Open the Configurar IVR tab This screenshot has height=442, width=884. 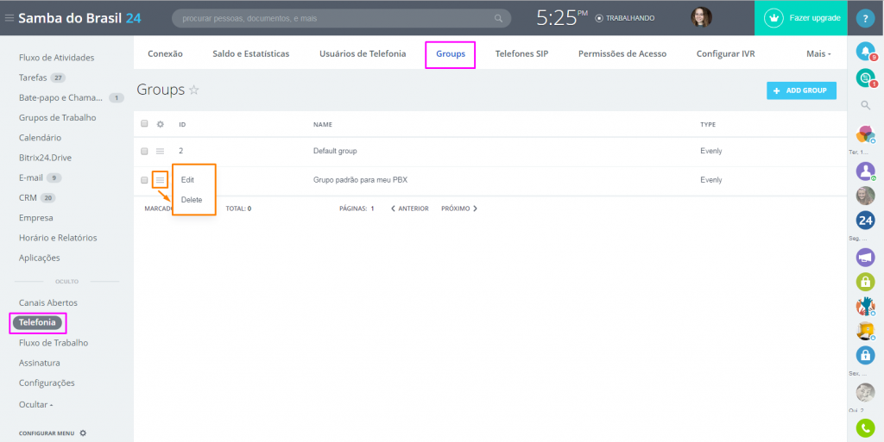[725, 54]
